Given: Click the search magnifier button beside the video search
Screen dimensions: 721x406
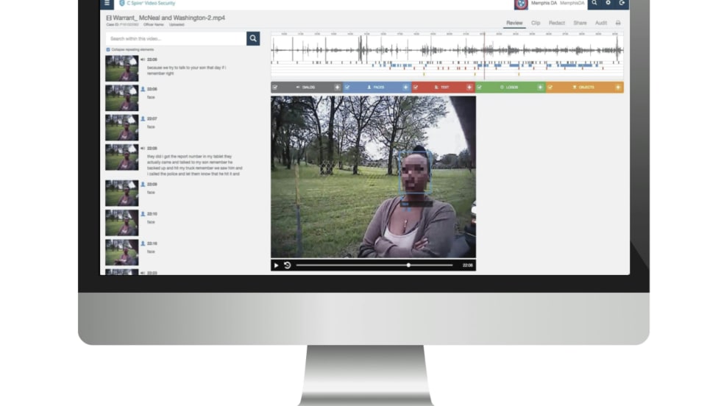Looking at the screenshot, I should pyautogui.click(x=253, y=38).
